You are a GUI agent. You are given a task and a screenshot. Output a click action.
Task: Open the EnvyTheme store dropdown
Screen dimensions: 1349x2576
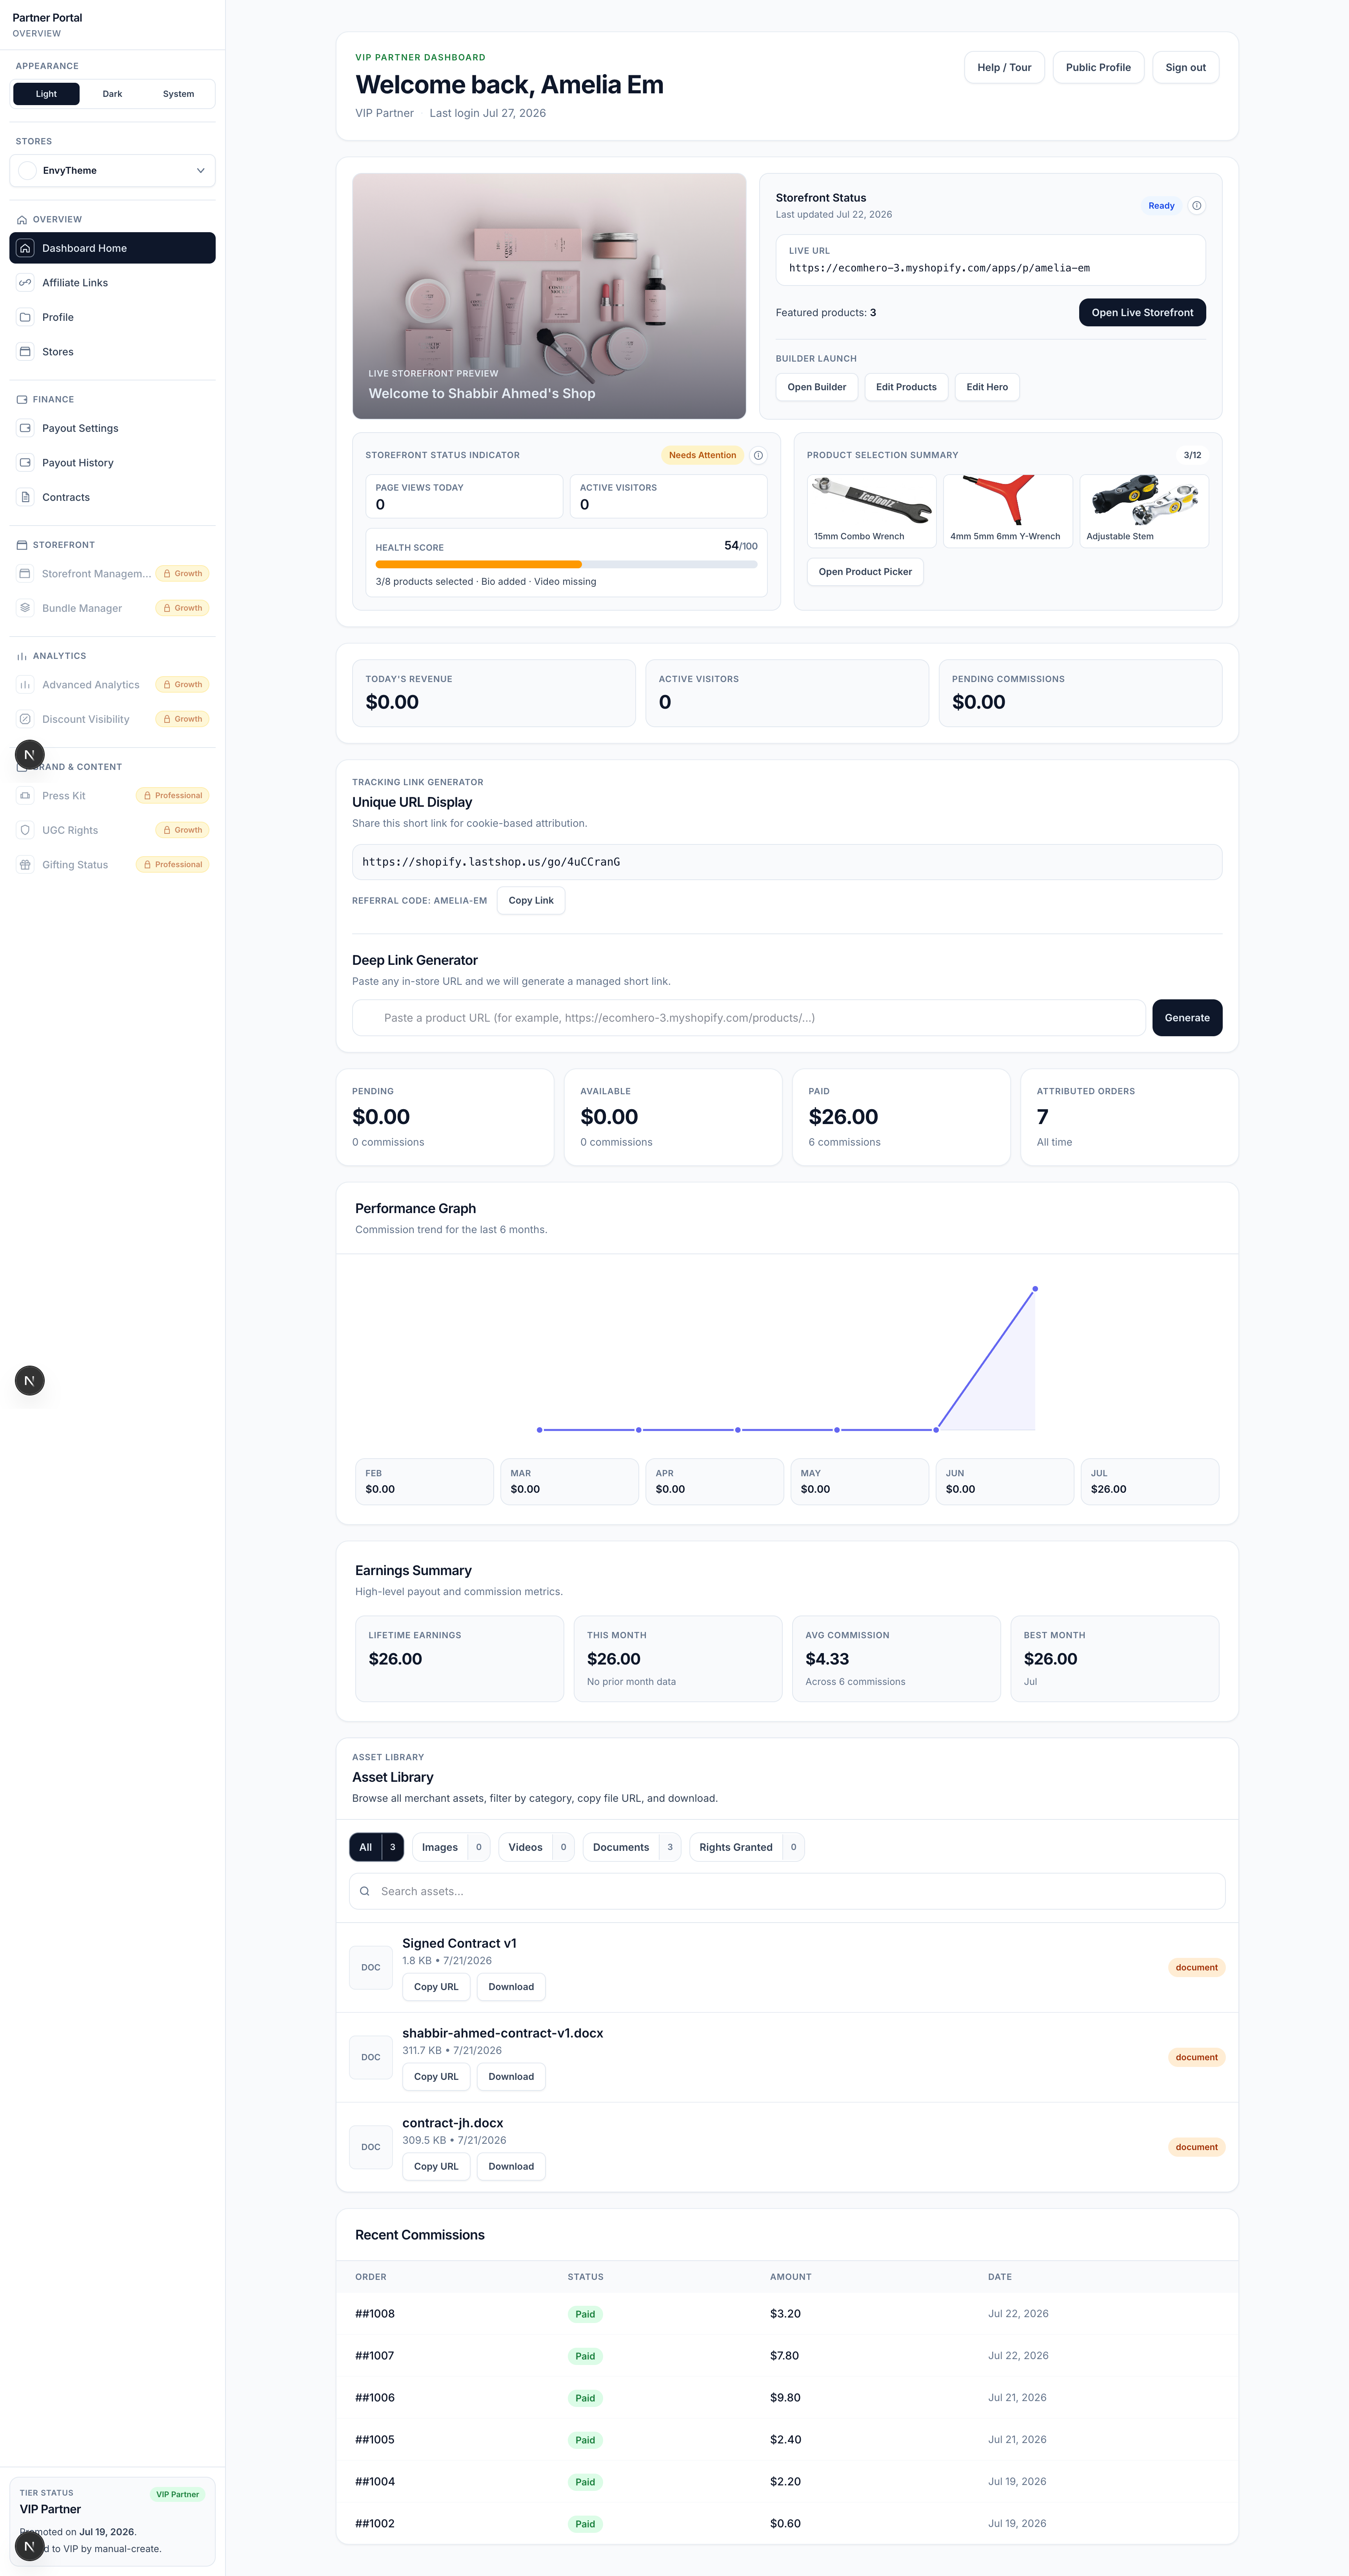[x=112, y=171]
